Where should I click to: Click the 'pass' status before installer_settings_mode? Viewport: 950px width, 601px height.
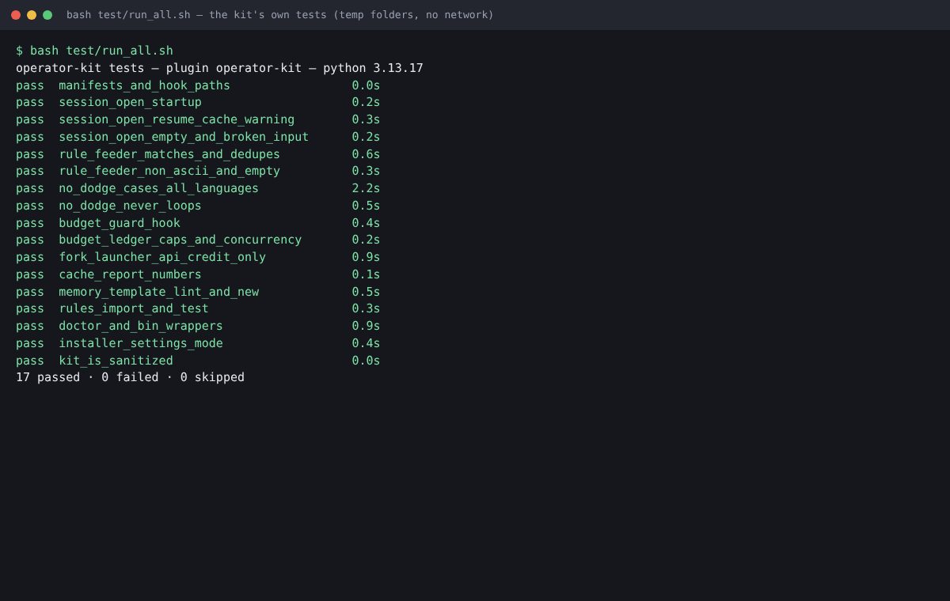pos(30,343)
